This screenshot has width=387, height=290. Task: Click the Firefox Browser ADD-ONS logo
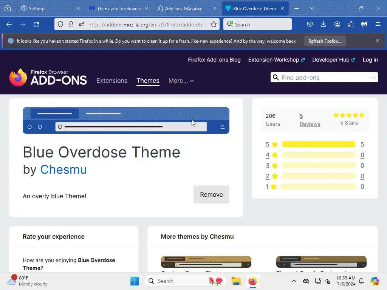tap(48, 77)
